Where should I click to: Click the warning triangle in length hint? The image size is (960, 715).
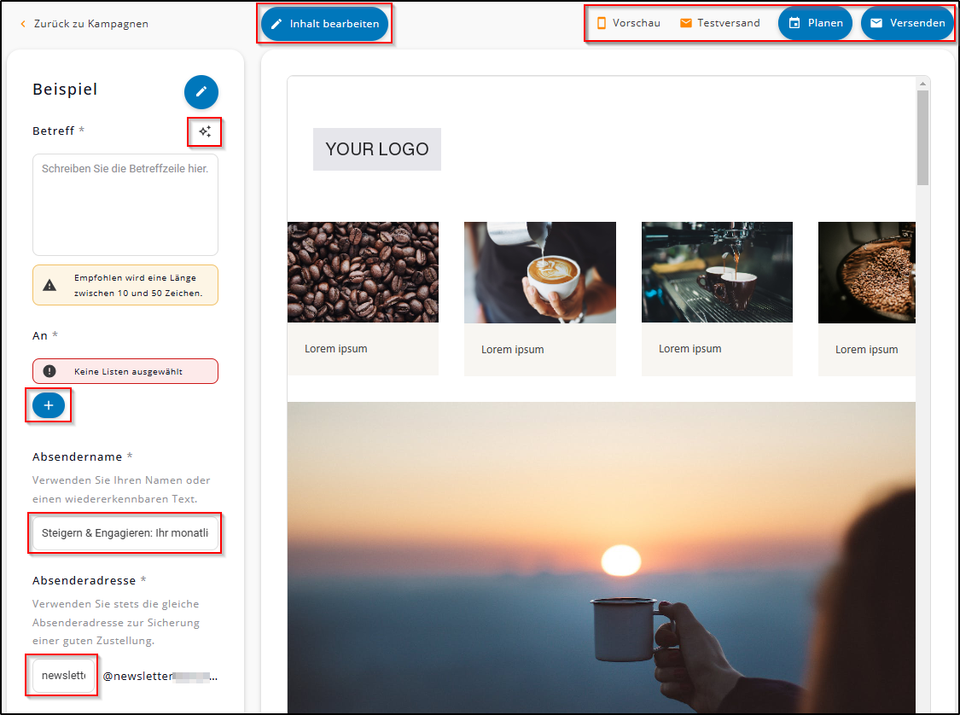tap(50, 285)
